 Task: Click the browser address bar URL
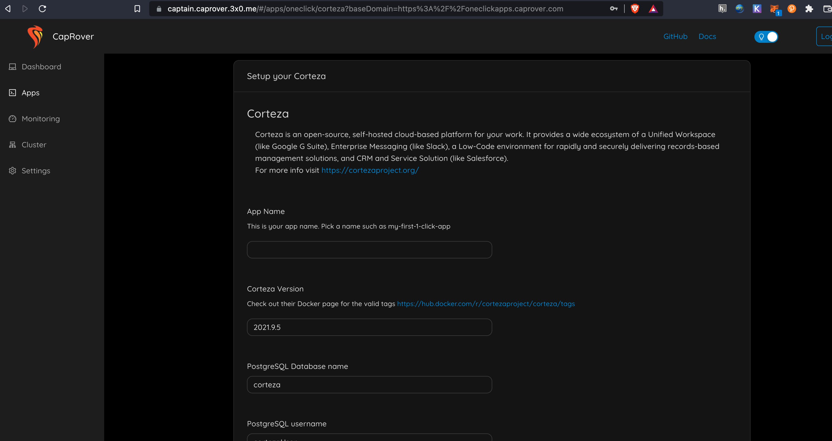[365, 9]
